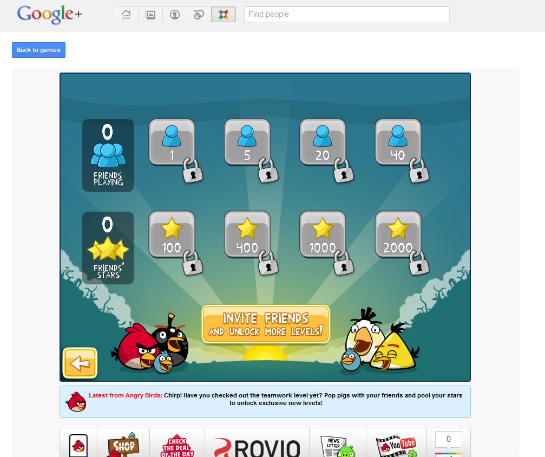Viewport: 545px width, 457px height.
Task: Select the Games icon in Google+ toolbar
Action: click(224, 15)
